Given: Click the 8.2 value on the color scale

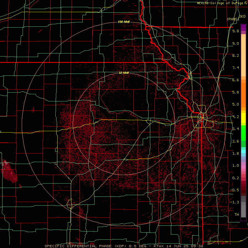Looking at the screenshot, I should pos(236,55).
